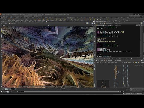Jump to the first frame
Image resolution: width=144 pixels, height=108 pixels.
coord(2,89)
